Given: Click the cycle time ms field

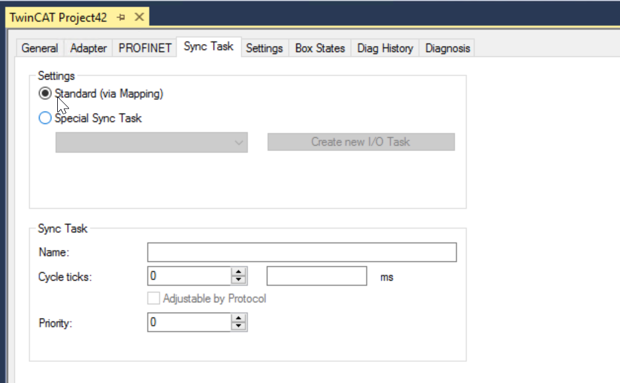Looking at the screenshot, I should [317, 276].
